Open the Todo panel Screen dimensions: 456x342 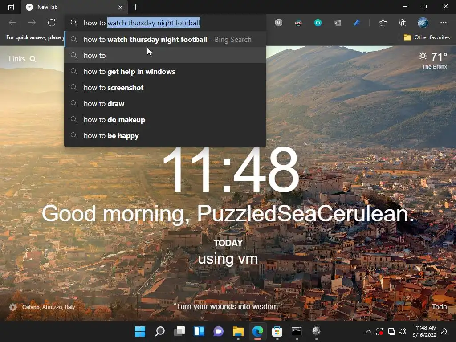[439, 307]
